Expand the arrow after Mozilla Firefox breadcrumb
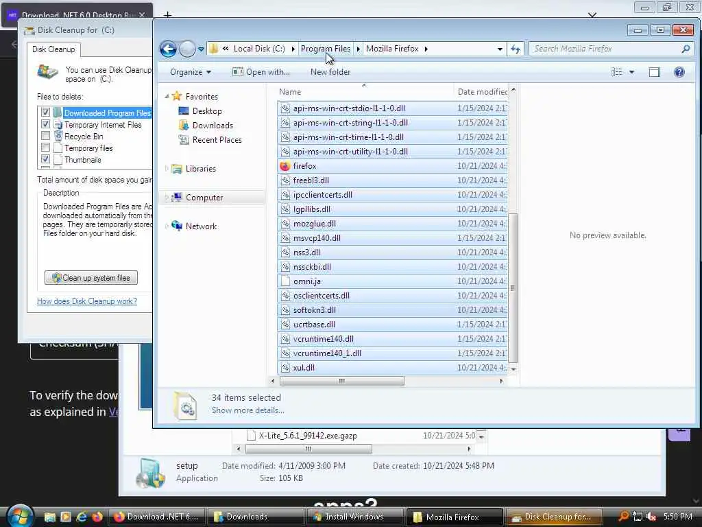Viewport: 702px width, 527px height. point(426,49)
